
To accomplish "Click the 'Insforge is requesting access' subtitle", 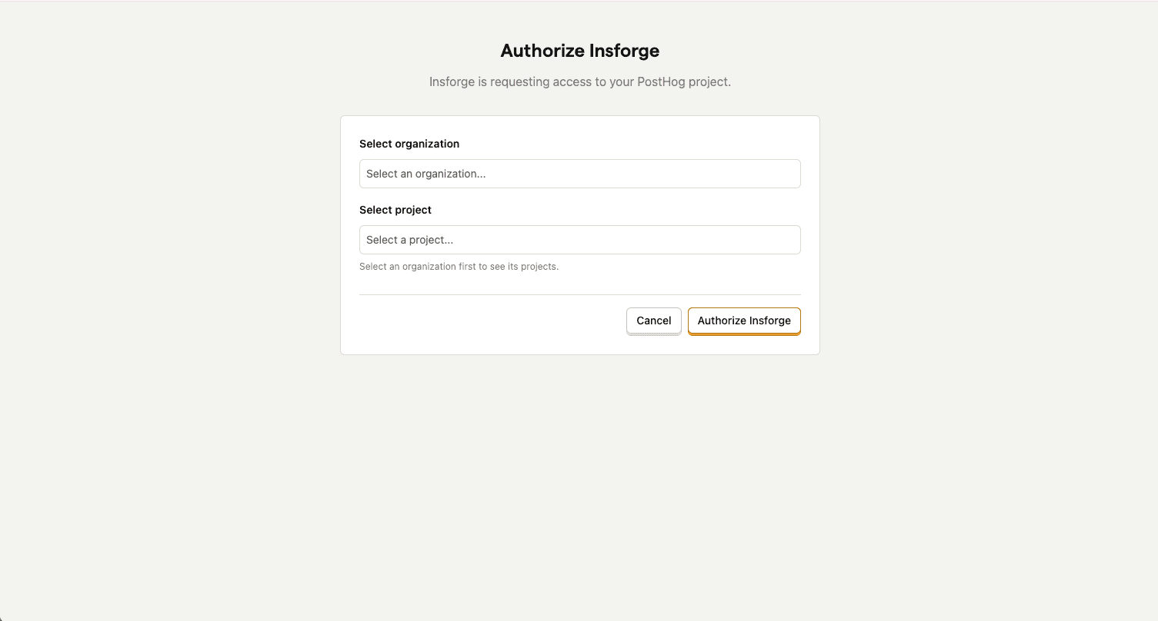I will coord(580,81).
